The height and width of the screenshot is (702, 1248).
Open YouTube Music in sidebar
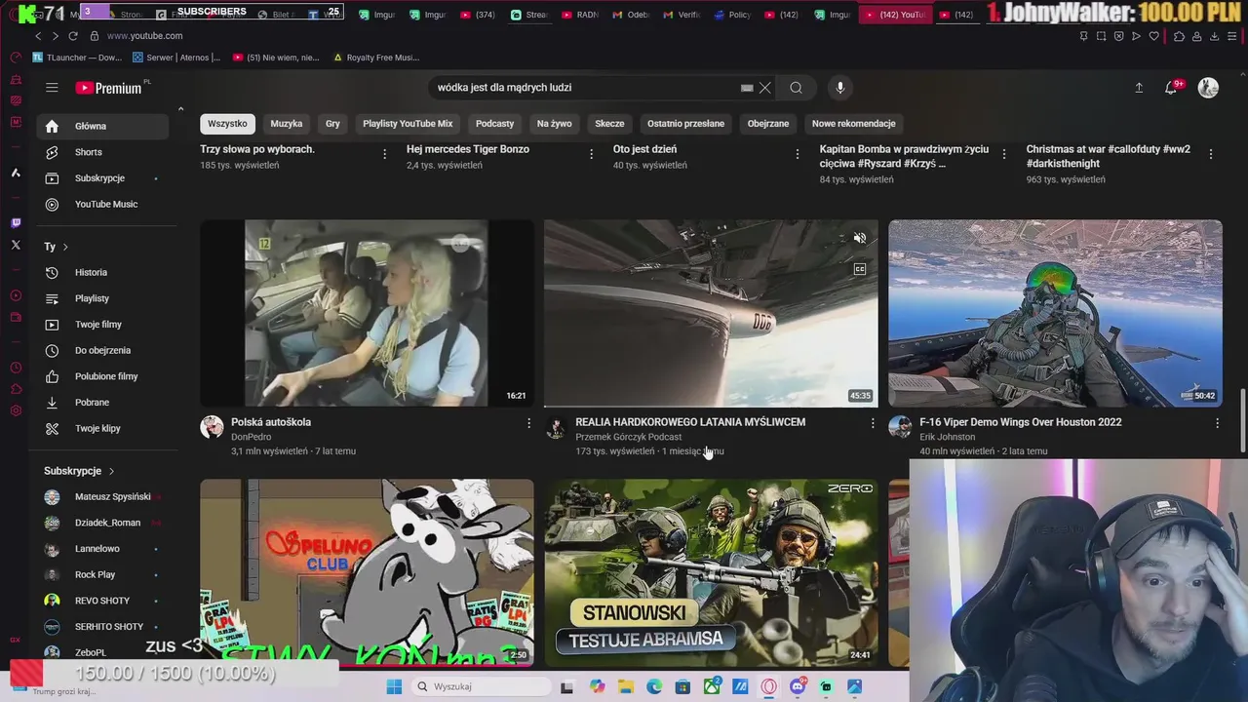coord(104,204)
